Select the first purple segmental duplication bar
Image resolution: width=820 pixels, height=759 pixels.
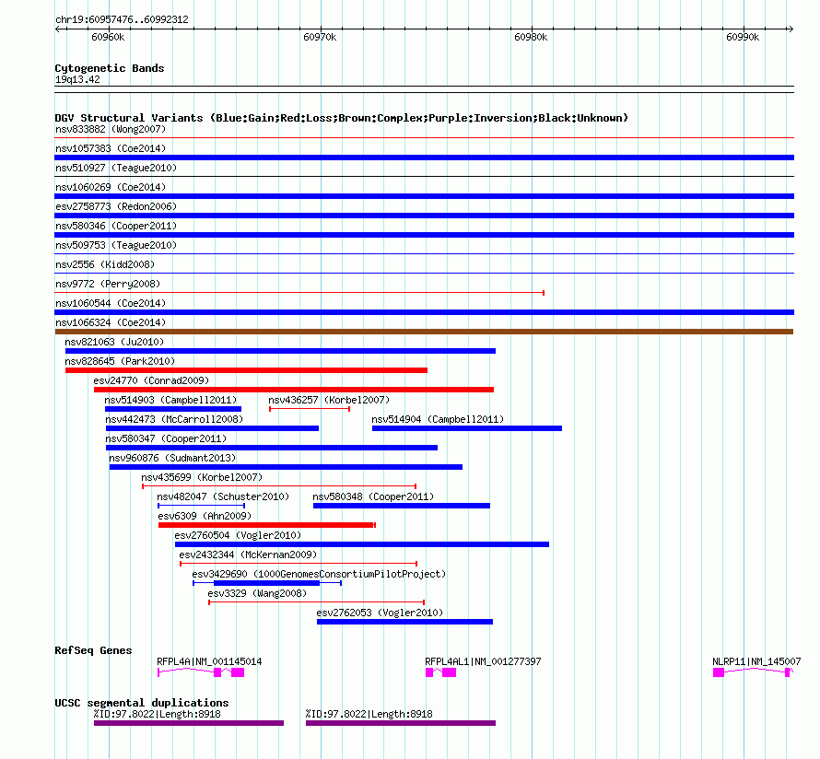[x=189, y=723]
